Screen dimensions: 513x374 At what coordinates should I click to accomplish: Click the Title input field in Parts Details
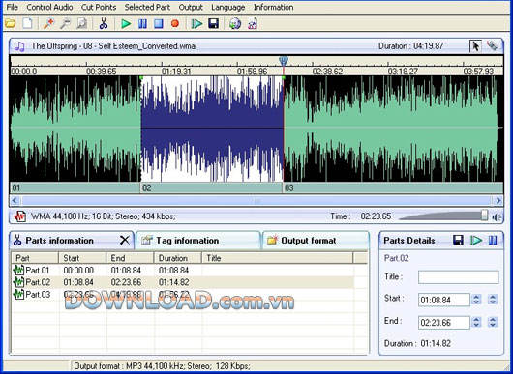459,277
